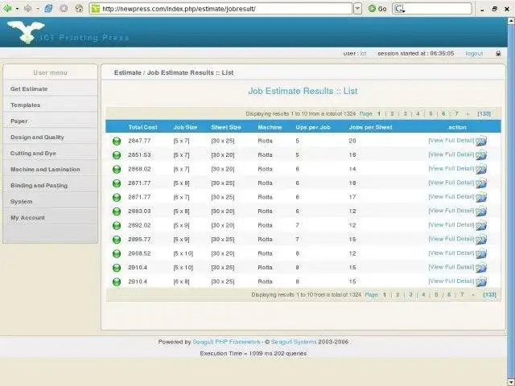The height and width of the screenshot is (386, 515).
Task: Go to page 7 in bottom pagination
Action: pyautogui.click(x=462, y=295)
